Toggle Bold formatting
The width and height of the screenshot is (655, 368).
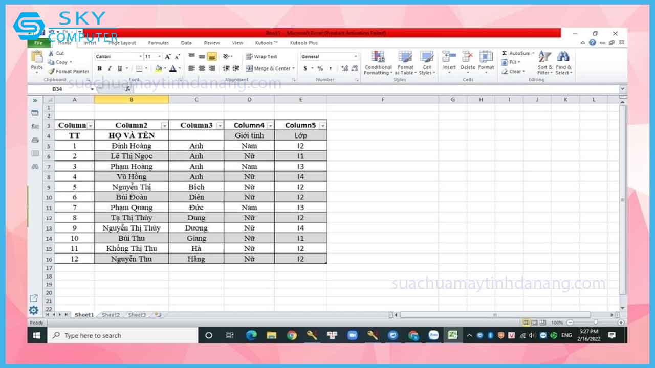[x=100, y=68]
